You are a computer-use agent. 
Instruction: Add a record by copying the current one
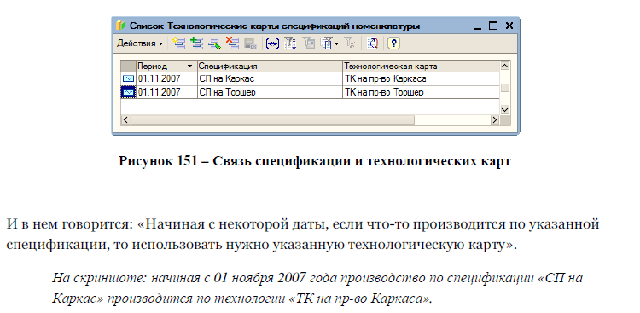(197, 43)
